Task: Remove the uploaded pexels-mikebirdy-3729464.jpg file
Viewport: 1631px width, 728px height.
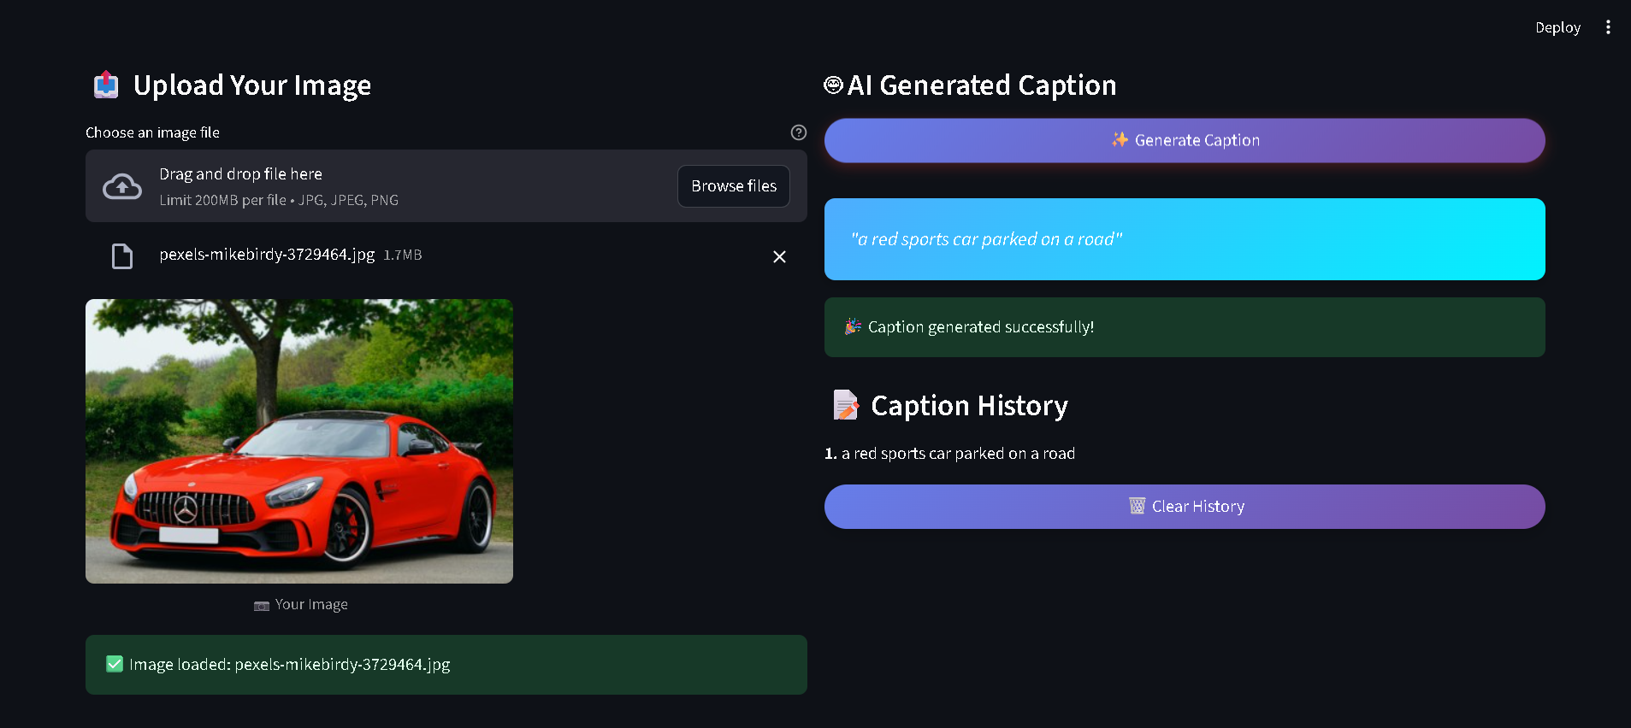Action: coord(779,256)
